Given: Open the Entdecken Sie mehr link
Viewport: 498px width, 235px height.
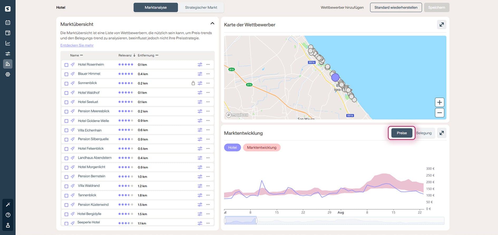Looking at the screenshot, I should (77, 45).
